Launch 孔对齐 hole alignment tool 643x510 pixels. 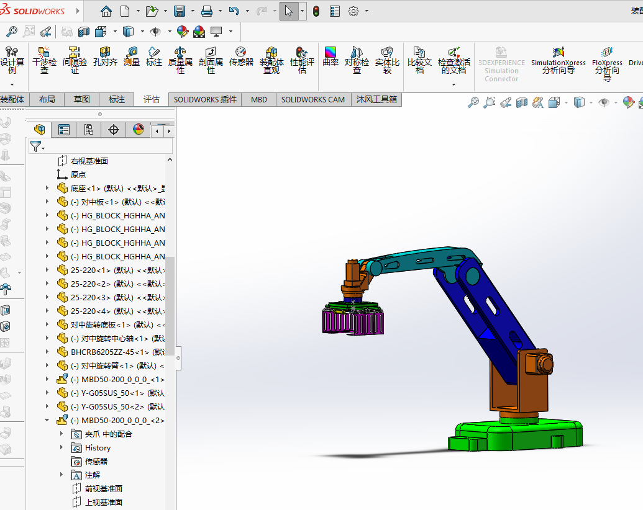(105, 56)
